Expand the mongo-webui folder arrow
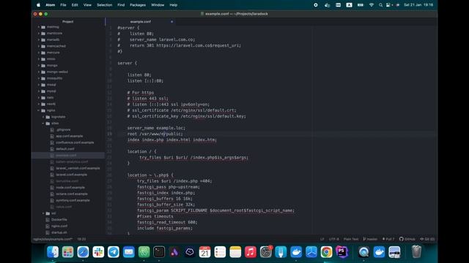 tap(39, 72)
